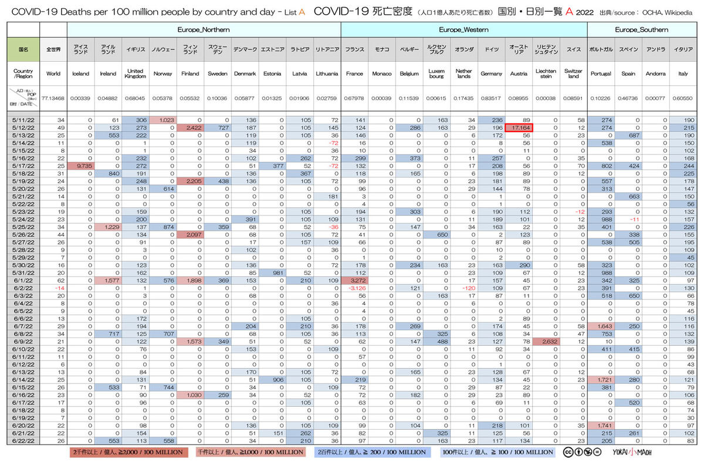Select the Portugal column header
This screenshot has width=704, height=462.
(601, 75)
